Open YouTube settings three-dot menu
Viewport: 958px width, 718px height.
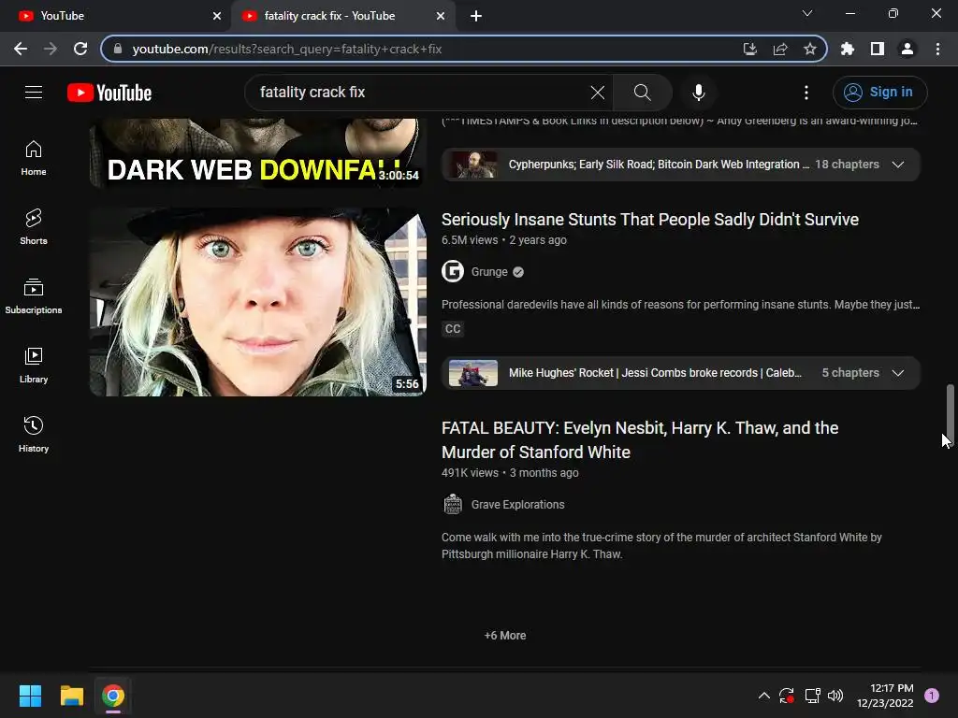tap(806, 93)
